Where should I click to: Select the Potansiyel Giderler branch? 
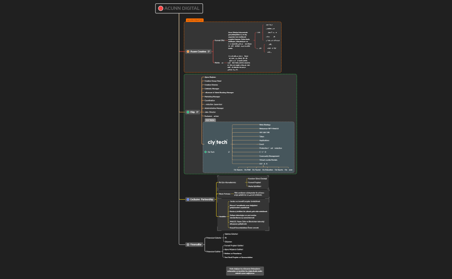pos(214,237)
